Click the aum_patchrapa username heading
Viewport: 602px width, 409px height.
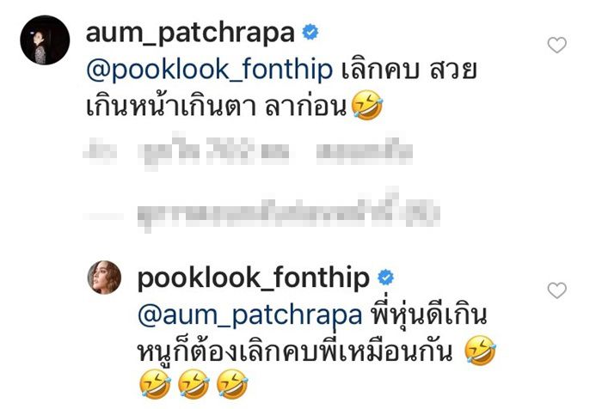pyautogui.click(x=190, y=34)
